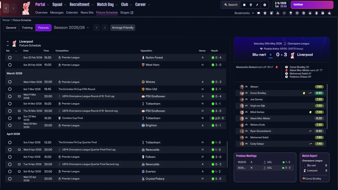This screenshot has height=190, width=338.
Task: Click the paw print shortcut icon
Action: (x=310, y=13)
